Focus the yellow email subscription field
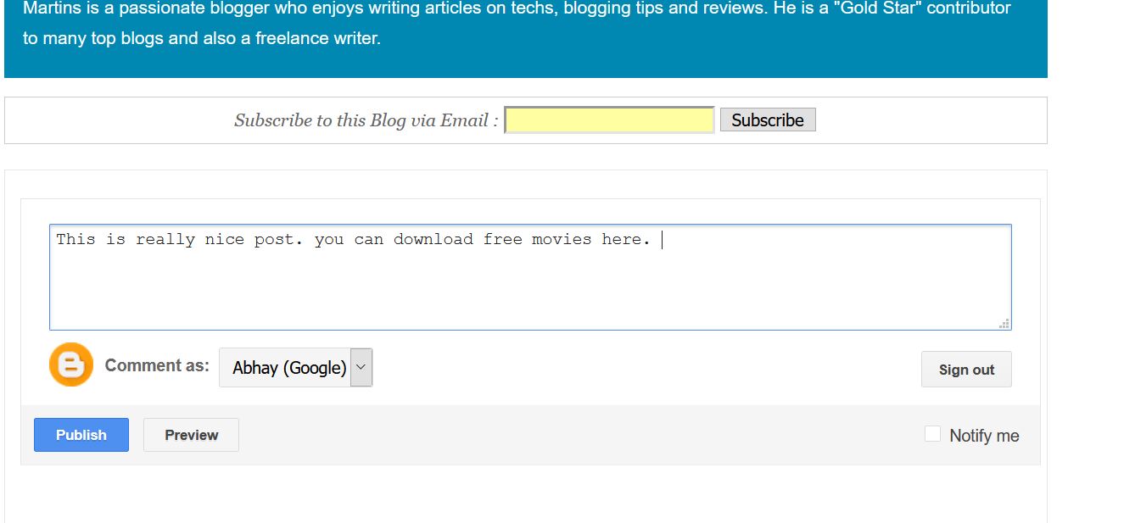This screenshot has height=523, width=1124. (x=609, y=120)
